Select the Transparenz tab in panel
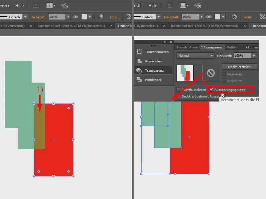This screenshot has height=199, width=266. click(x=213, y=47)
